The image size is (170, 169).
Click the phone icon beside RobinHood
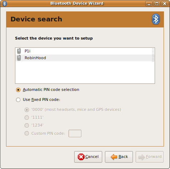click(x=19, y=58)
